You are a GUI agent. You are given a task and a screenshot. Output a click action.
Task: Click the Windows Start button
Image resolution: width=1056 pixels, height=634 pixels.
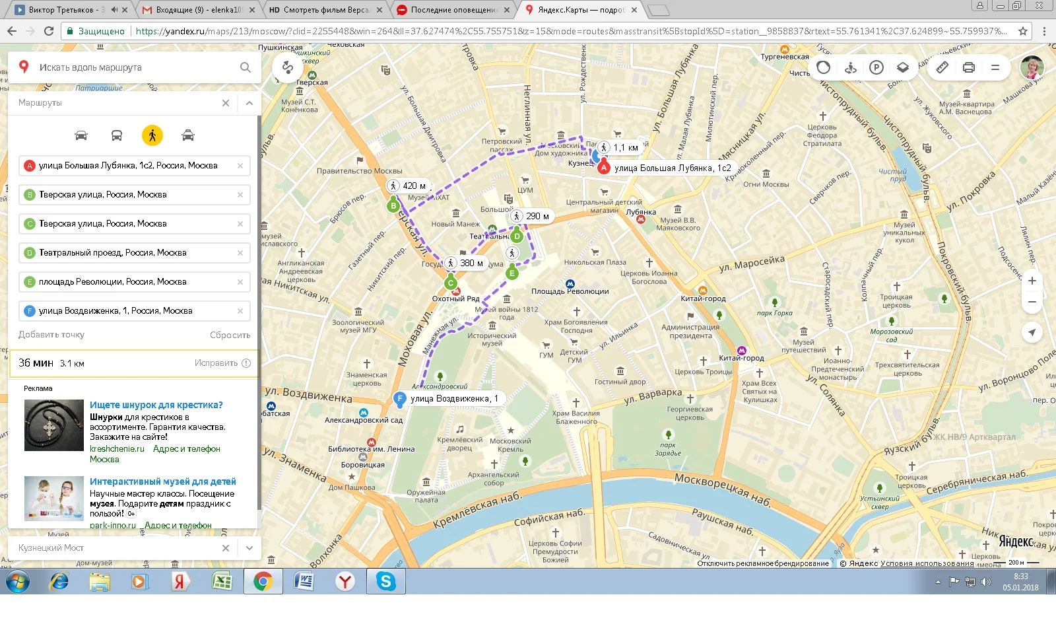pyautogui.click(x=18, y=582)
